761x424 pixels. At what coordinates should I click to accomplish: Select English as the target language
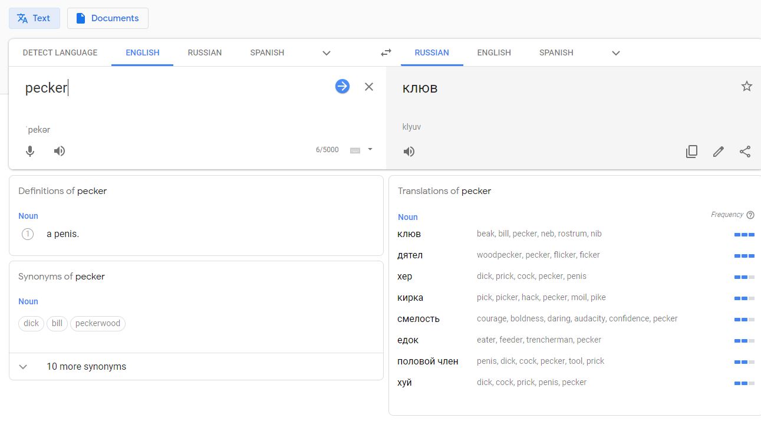point(494,52)
